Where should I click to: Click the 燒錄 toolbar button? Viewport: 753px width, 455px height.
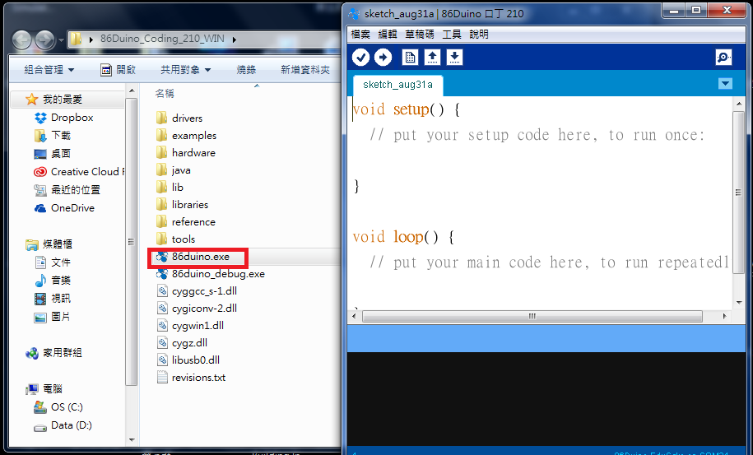[246, 70]
